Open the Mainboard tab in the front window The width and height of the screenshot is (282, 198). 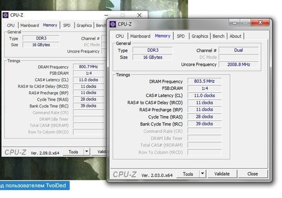140,36
